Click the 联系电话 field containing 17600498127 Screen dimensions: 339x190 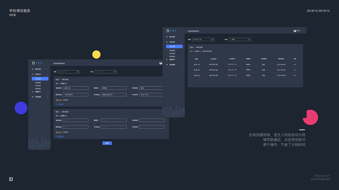tap(75, 95)
